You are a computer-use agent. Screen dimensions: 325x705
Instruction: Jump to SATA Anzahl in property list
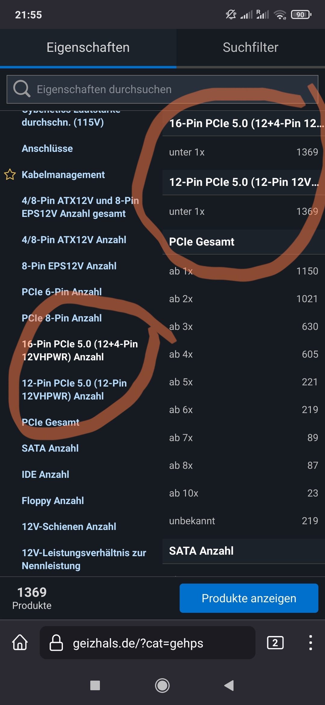pyautogui.click(x=50, y=448)
